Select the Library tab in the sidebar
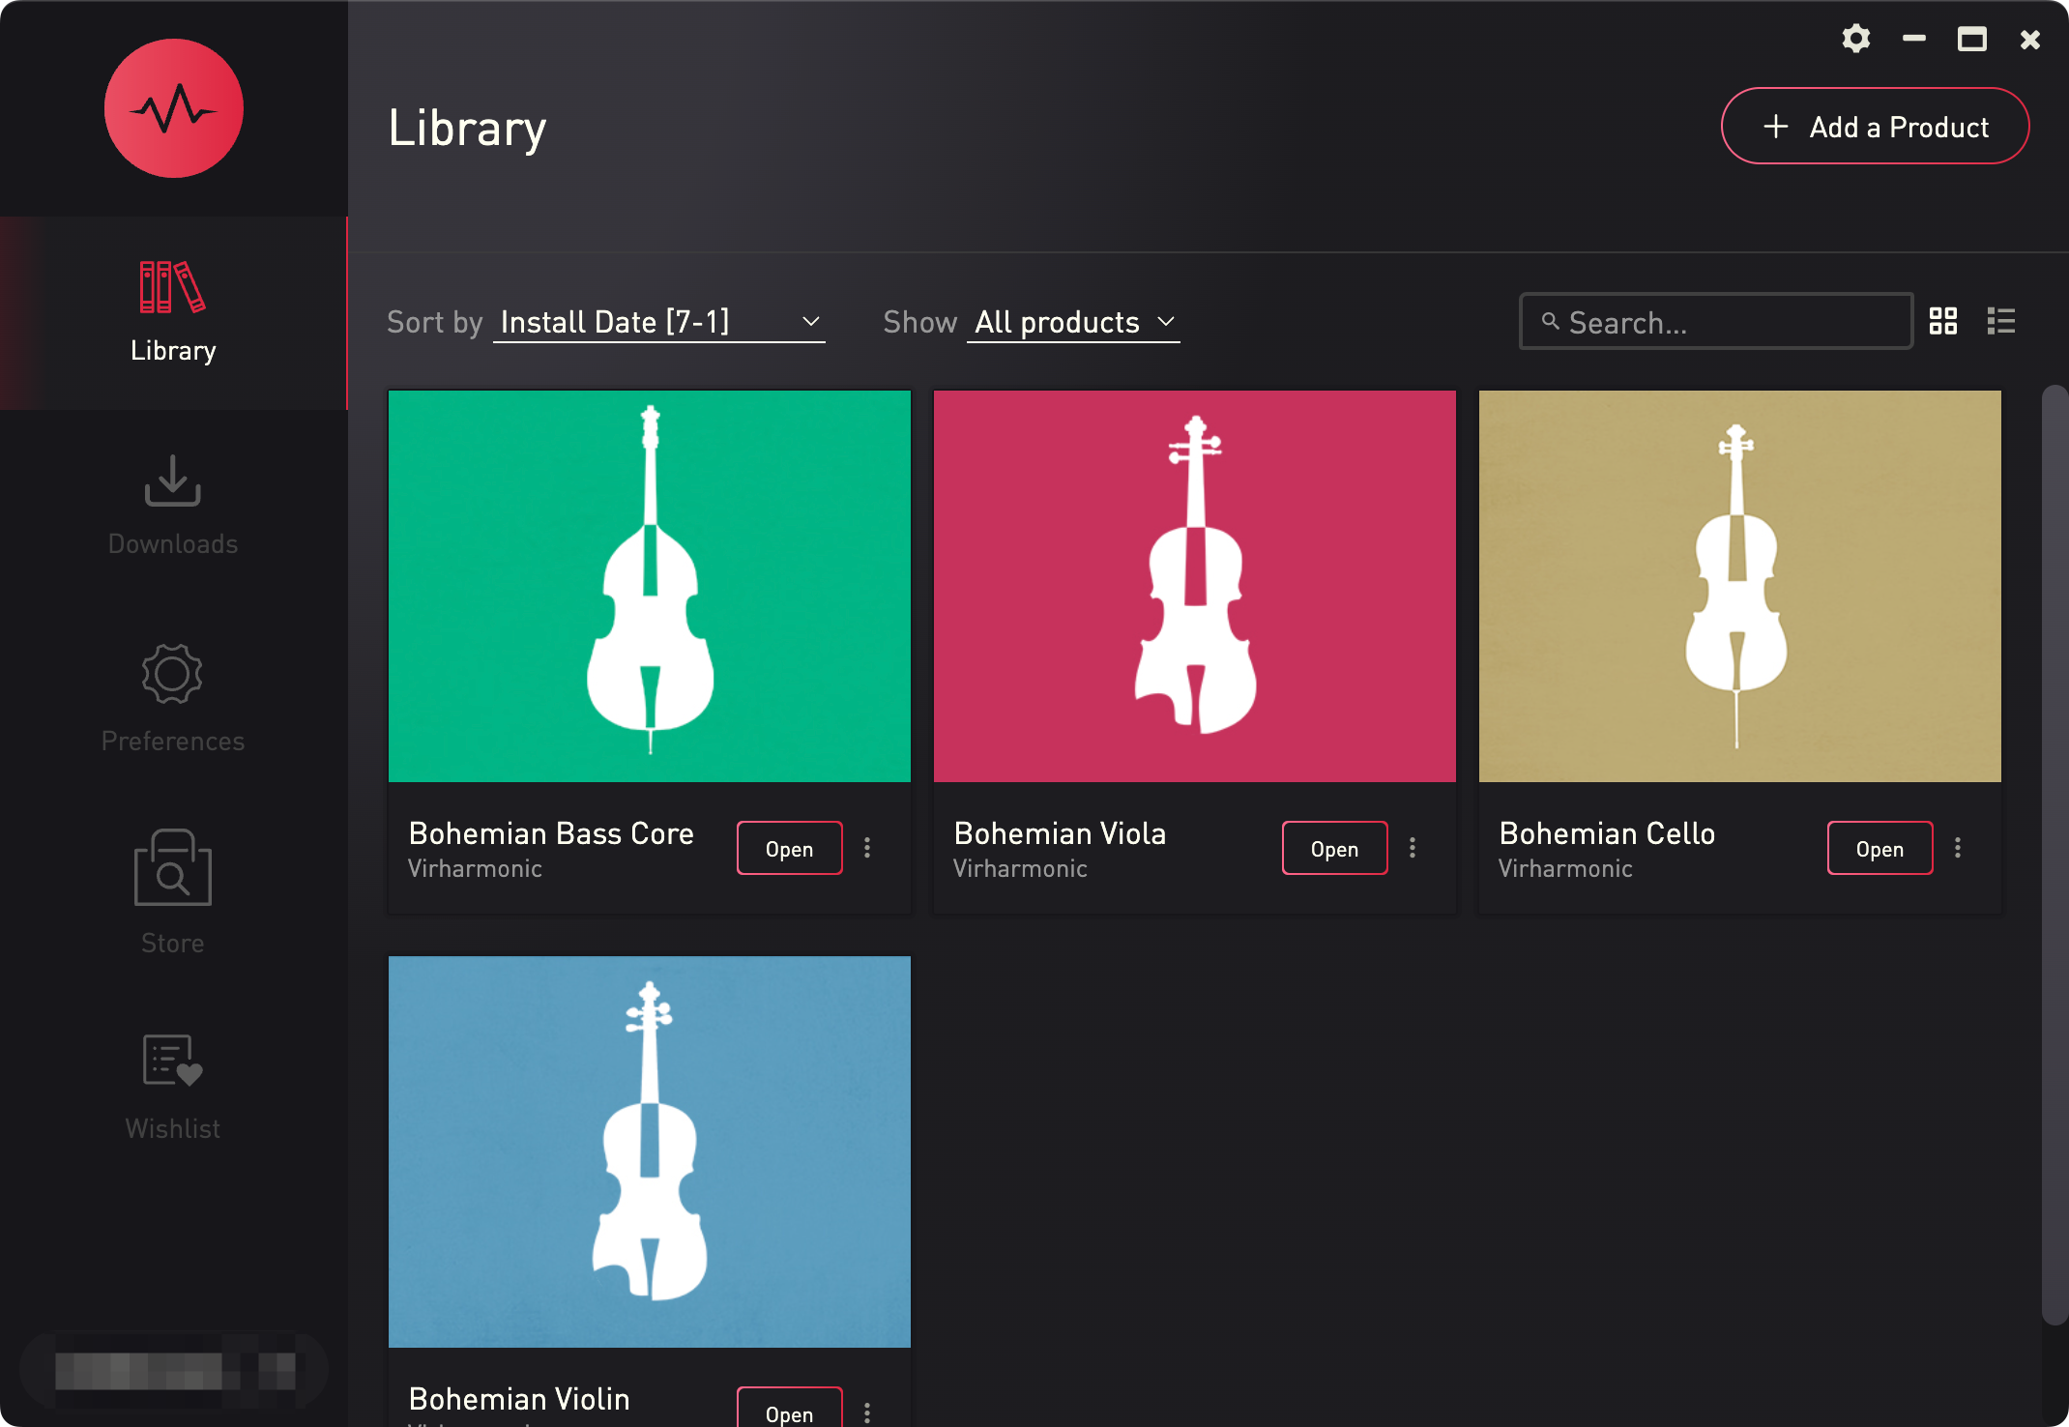2069x1427 pixels. click(173, 313)
